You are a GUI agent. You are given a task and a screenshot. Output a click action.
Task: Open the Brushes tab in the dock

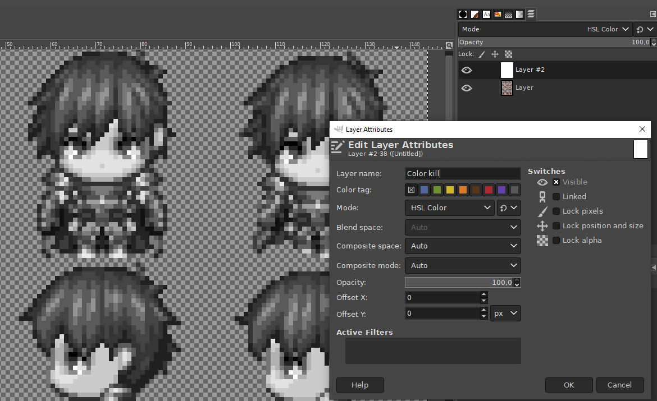point(463,14)
